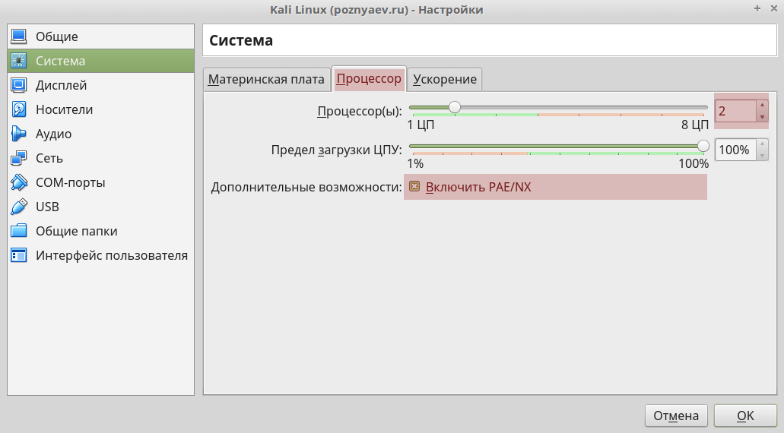Click the COM-порты connector icon
784x433 pixels.
click(x=19, y=182)
